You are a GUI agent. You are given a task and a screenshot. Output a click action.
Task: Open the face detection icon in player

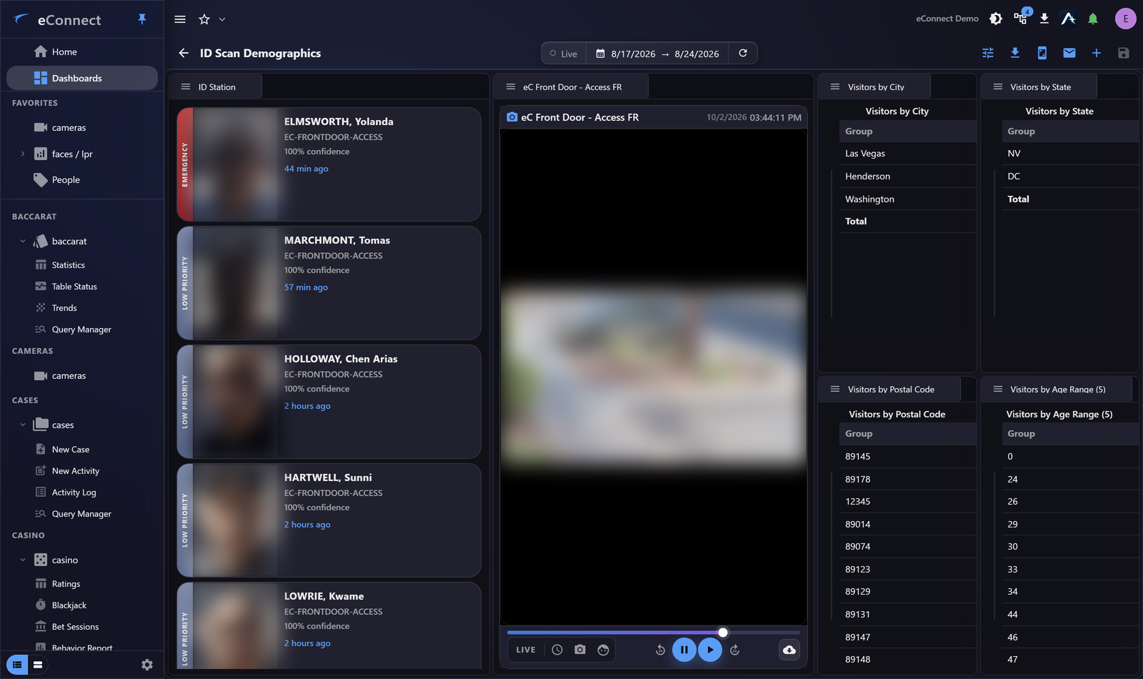(604, 650)
